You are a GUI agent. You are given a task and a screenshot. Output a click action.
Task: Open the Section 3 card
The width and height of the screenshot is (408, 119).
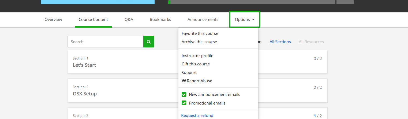197,113
